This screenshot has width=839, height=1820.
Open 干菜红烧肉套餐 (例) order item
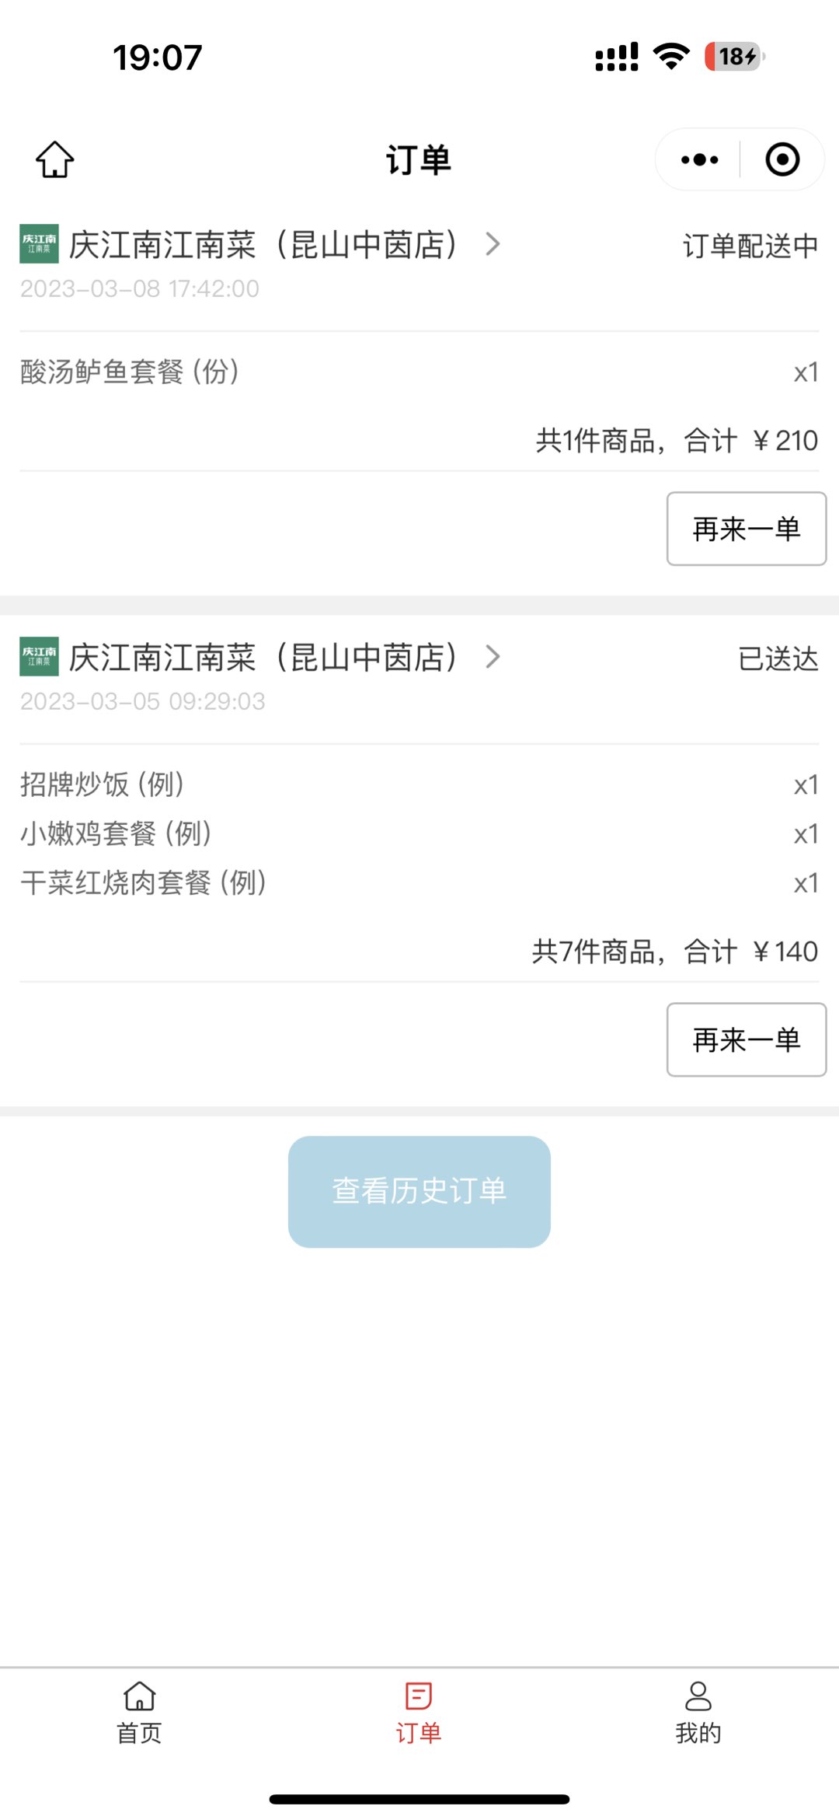pos(144,882)
